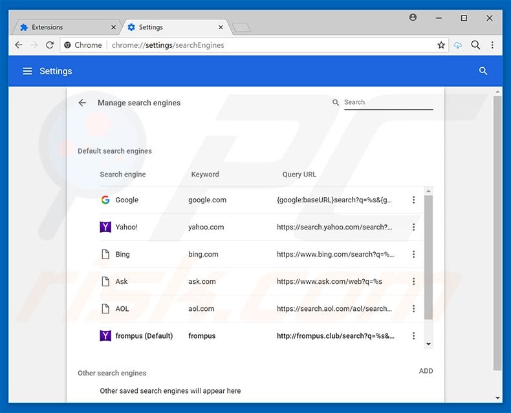Click the Chrome profile avatar icon
Viewport: 511px width, 413px height.
[413, 17]
